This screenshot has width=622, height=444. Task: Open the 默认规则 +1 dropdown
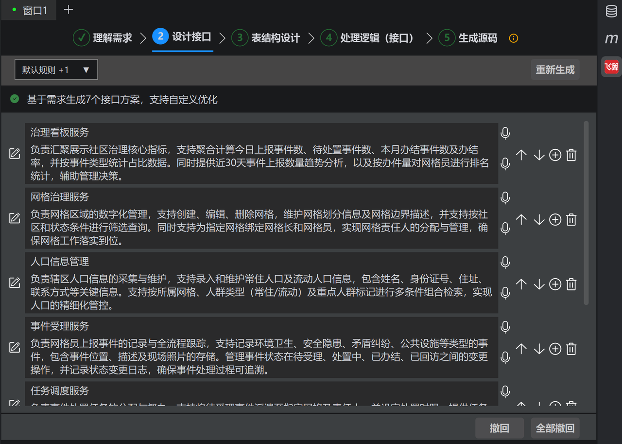coord(56,70)
